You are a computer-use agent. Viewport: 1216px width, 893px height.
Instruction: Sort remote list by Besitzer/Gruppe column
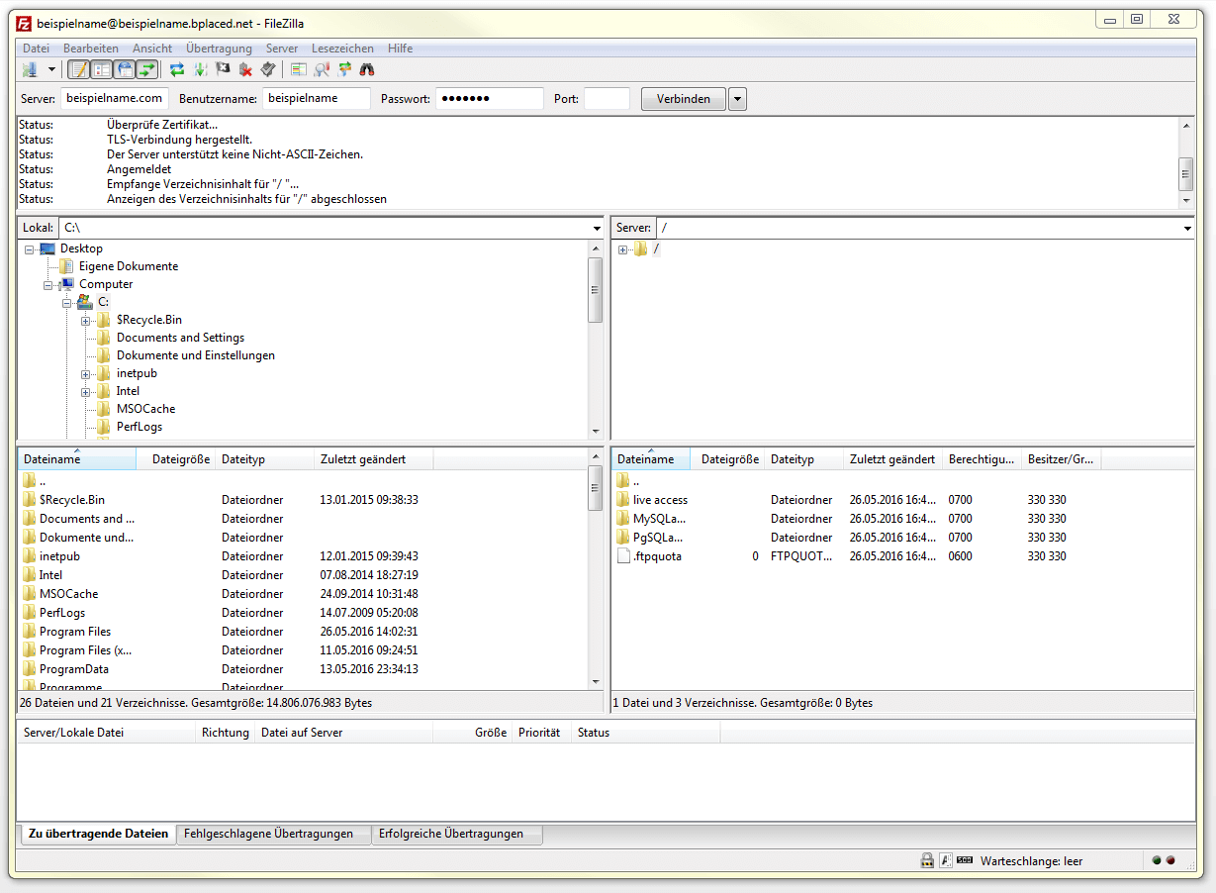coord(1061,459)
